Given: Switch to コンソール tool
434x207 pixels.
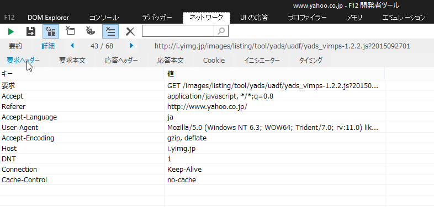Looking at the screenshot, I should pyautogui.click(x=104, y=18).
